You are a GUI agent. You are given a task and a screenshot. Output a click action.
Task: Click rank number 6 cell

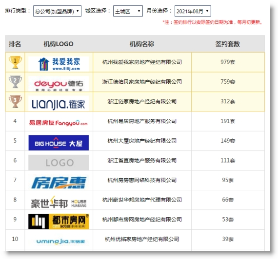(15, 160)
